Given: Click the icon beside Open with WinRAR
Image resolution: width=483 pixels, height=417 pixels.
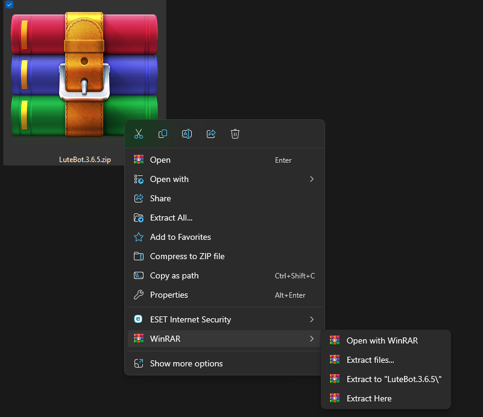Looking at the screenshot, I should pos(335,340).
